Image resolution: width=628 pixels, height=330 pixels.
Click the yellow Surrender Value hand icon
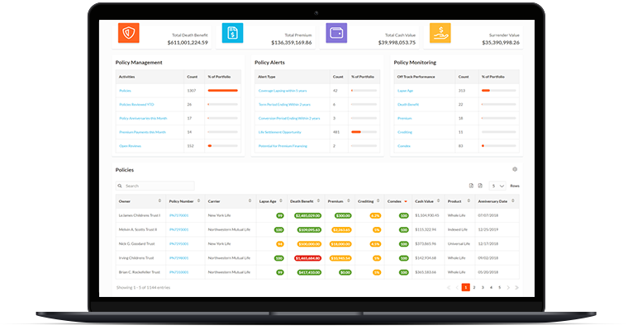444,33
